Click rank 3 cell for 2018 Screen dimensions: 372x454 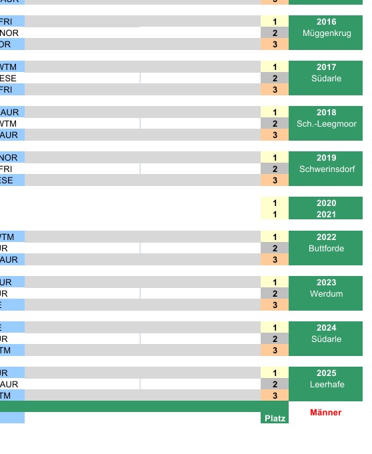coord(275,135)
